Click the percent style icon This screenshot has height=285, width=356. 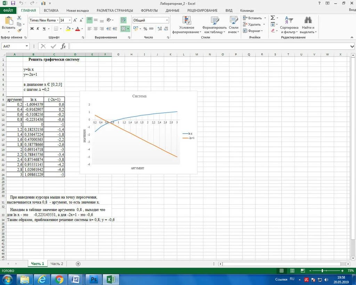tap(145, 29)
